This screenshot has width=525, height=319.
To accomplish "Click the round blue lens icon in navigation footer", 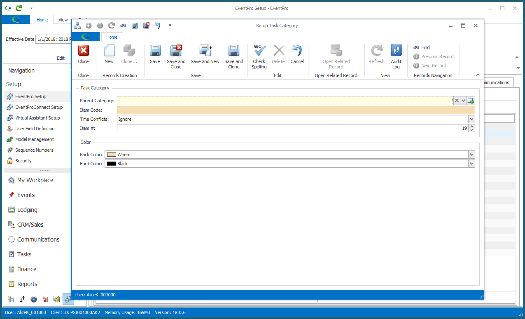I will pos(34,299).
